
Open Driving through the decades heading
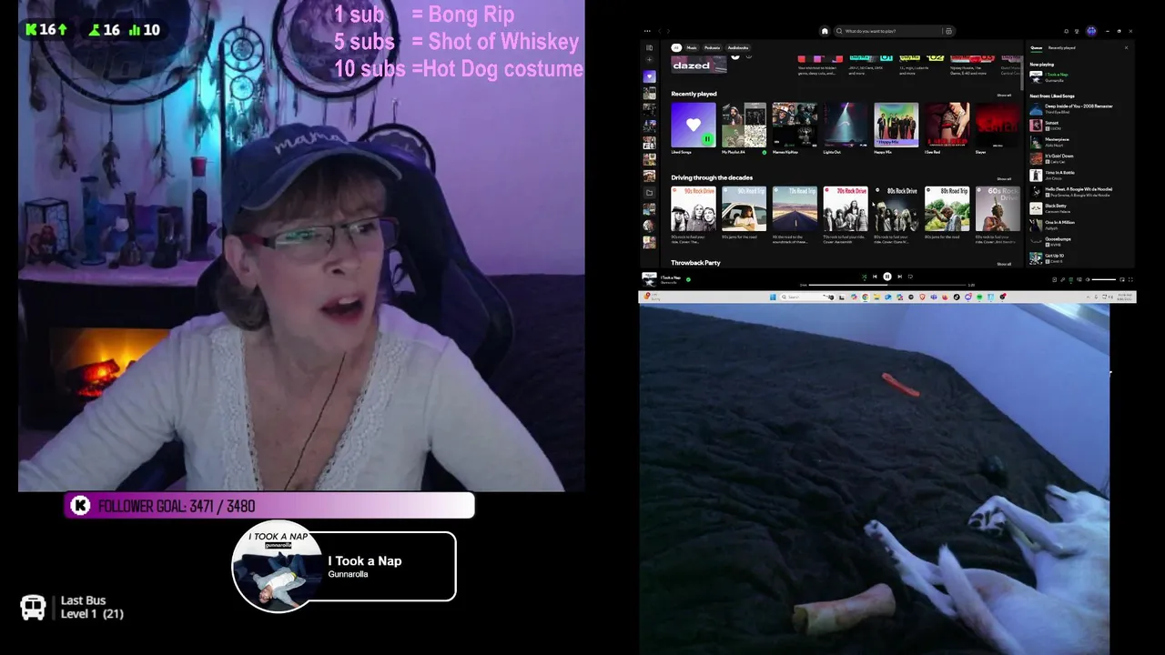coord(712,177)
